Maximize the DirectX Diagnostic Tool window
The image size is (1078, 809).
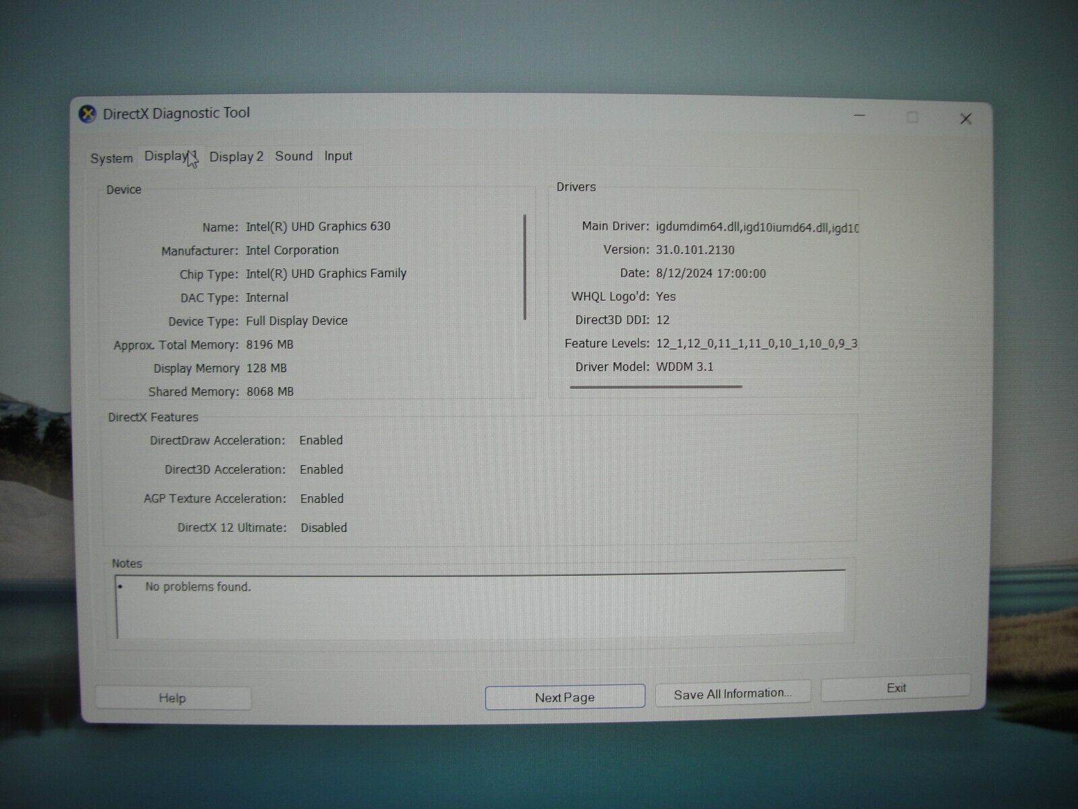912,117
